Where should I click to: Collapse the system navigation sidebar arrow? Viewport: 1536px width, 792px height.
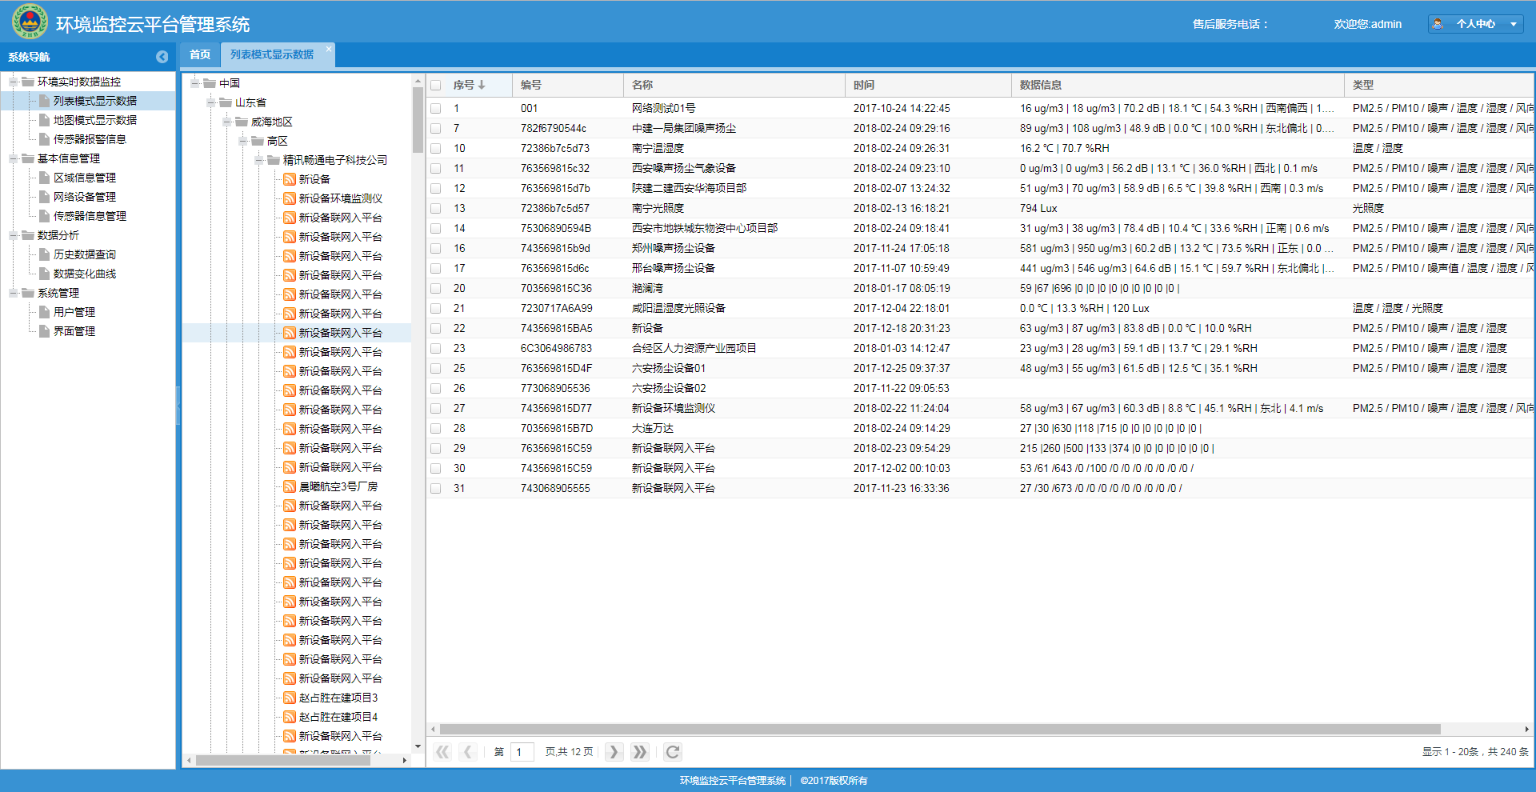pyautogui.click(x=162, y=57)
